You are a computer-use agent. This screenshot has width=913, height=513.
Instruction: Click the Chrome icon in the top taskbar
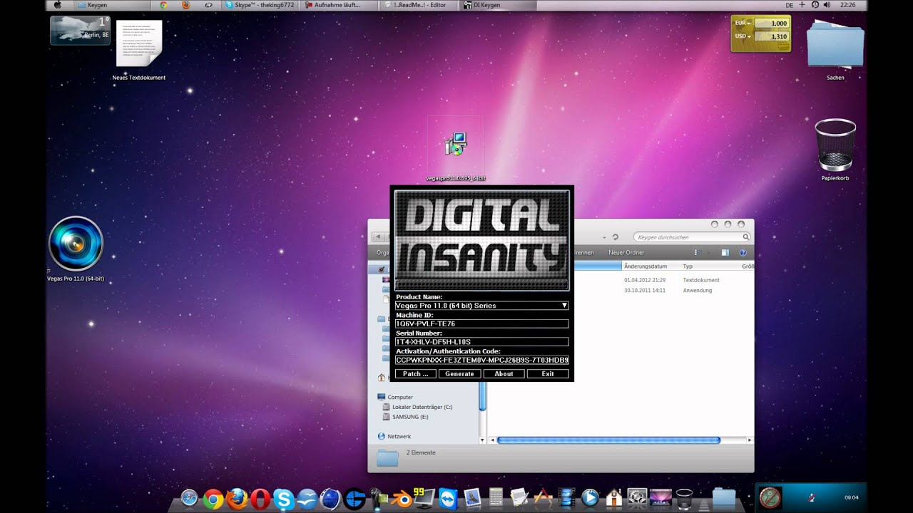tap(163, 5)
